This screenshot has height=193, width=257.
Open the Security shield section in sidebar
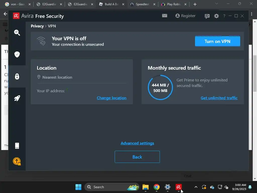point(17,55)
